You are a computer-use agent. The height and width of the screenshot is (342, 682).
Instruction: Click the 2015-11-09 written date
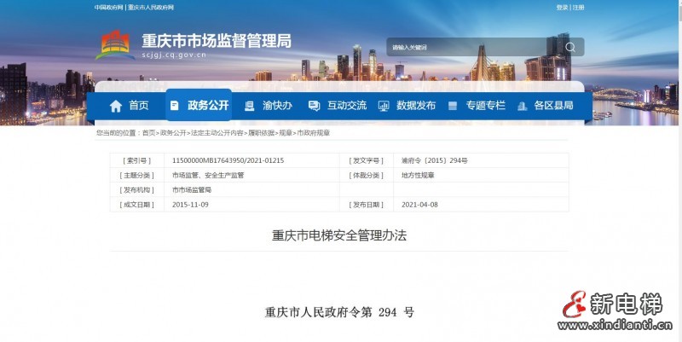[190, 205]
